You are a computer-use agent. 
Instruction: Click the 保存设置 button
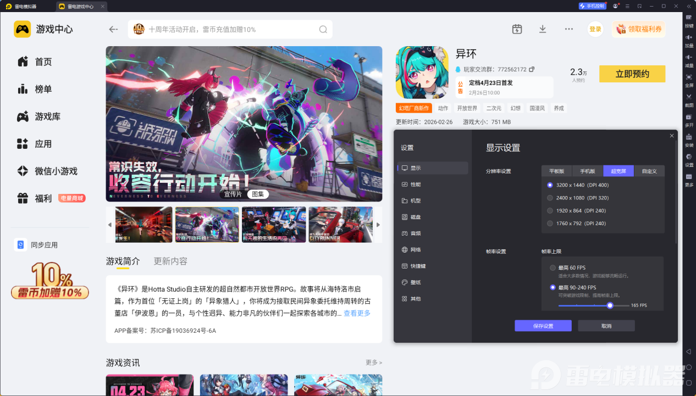coord(543,326)
